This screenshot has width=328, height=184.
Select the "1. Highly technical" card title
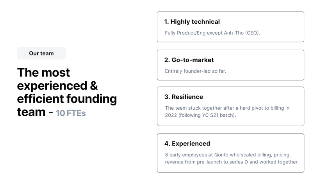[192, 22]
